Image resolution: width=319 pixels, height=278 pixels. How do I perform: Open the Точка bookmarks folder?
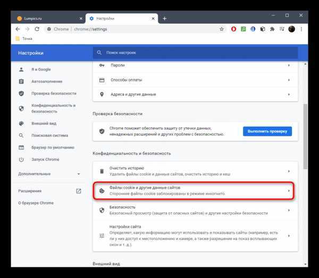click(x=24, y=39)
